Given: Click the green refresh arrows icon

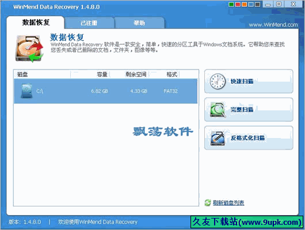Looking at the screenshot, I should (208, 203).
